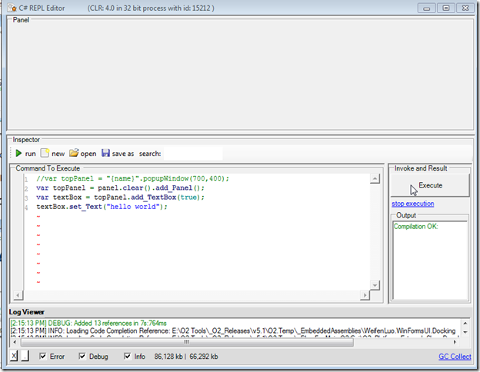This screenshot has width=480, height=372.
Task: Click Log Viewer horizontal scrollbar thumb
Action: tap(187, 342)
